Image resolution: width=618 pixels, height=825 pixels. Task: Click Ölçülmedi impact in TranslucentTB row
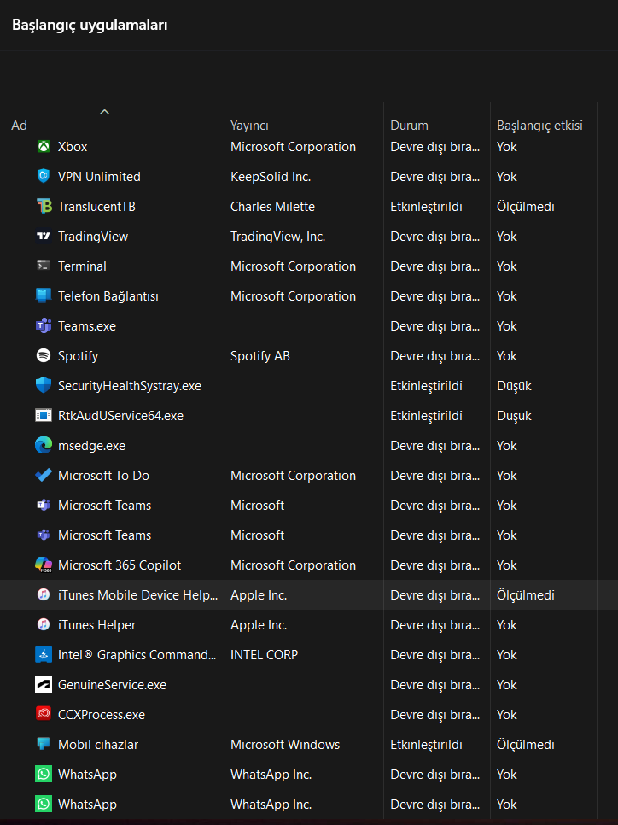[526, 207]
